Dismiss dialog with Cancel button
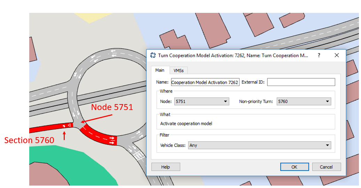The height and width of the screenshot is (188, 361). (x=326, y=167)
